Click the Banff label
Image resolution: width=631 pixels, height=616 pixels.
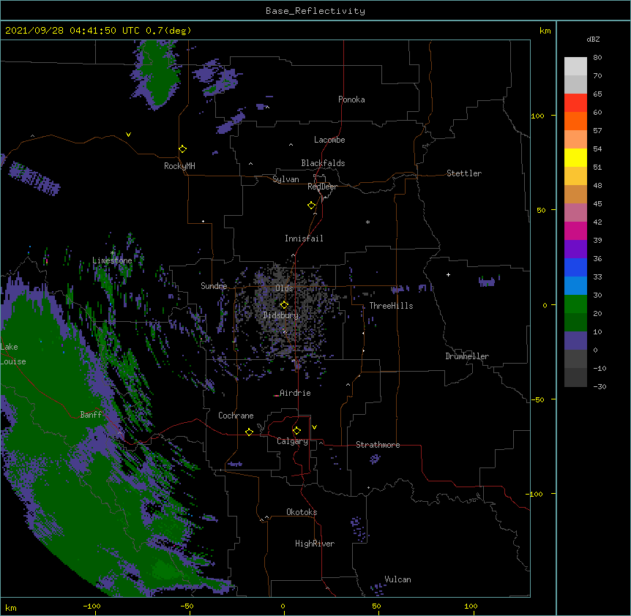(91, 415)
